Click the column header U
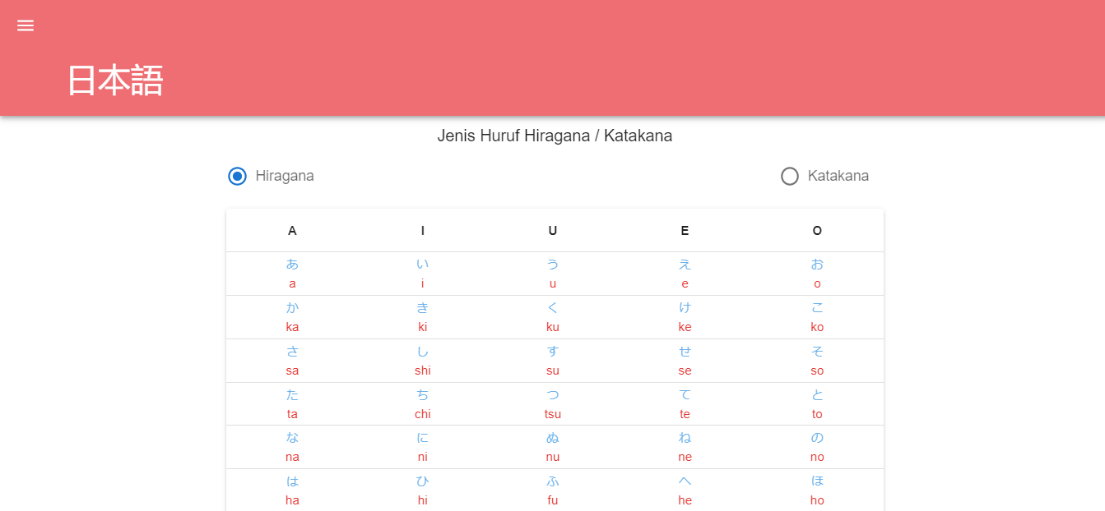This screenshot has width=1105, height=511. coord(553,231)
